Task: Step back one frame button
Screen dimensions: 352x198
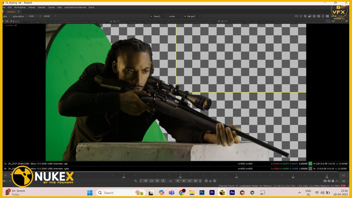Action: point(157,181)
